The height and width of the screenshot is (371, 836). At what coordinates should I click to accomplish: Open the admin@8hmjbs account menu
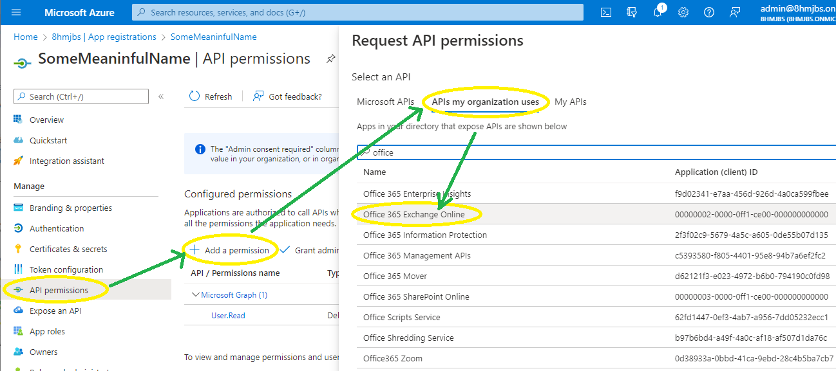pos(797,12)
